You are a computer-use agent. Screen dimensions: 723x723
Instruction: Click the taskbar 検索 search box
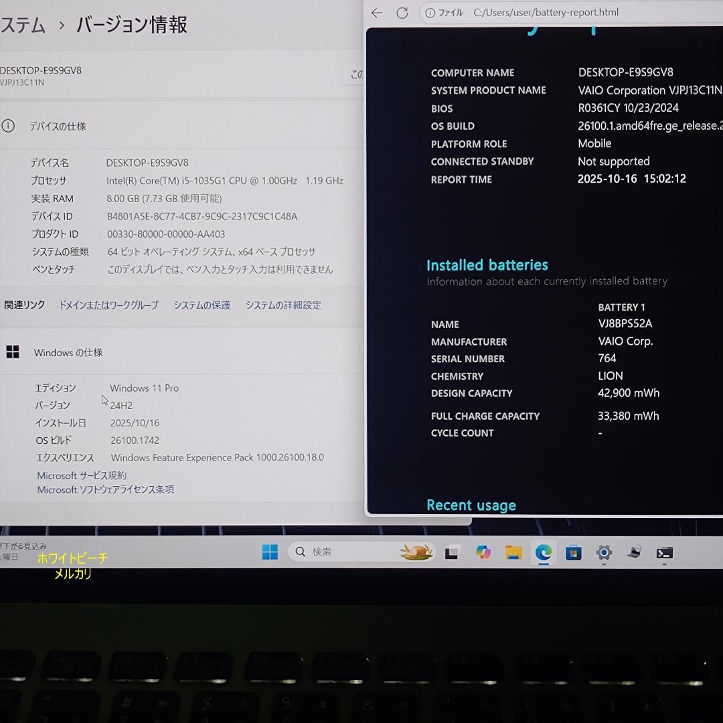[x=328, y=552]
